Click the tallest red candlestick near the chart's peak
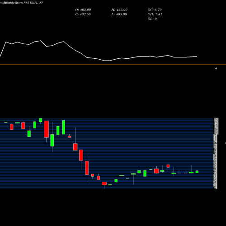 [46, 129]
